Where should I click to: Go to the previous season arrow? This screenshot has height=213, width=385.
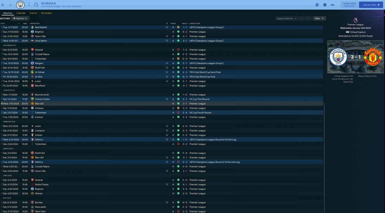point(302,18)
